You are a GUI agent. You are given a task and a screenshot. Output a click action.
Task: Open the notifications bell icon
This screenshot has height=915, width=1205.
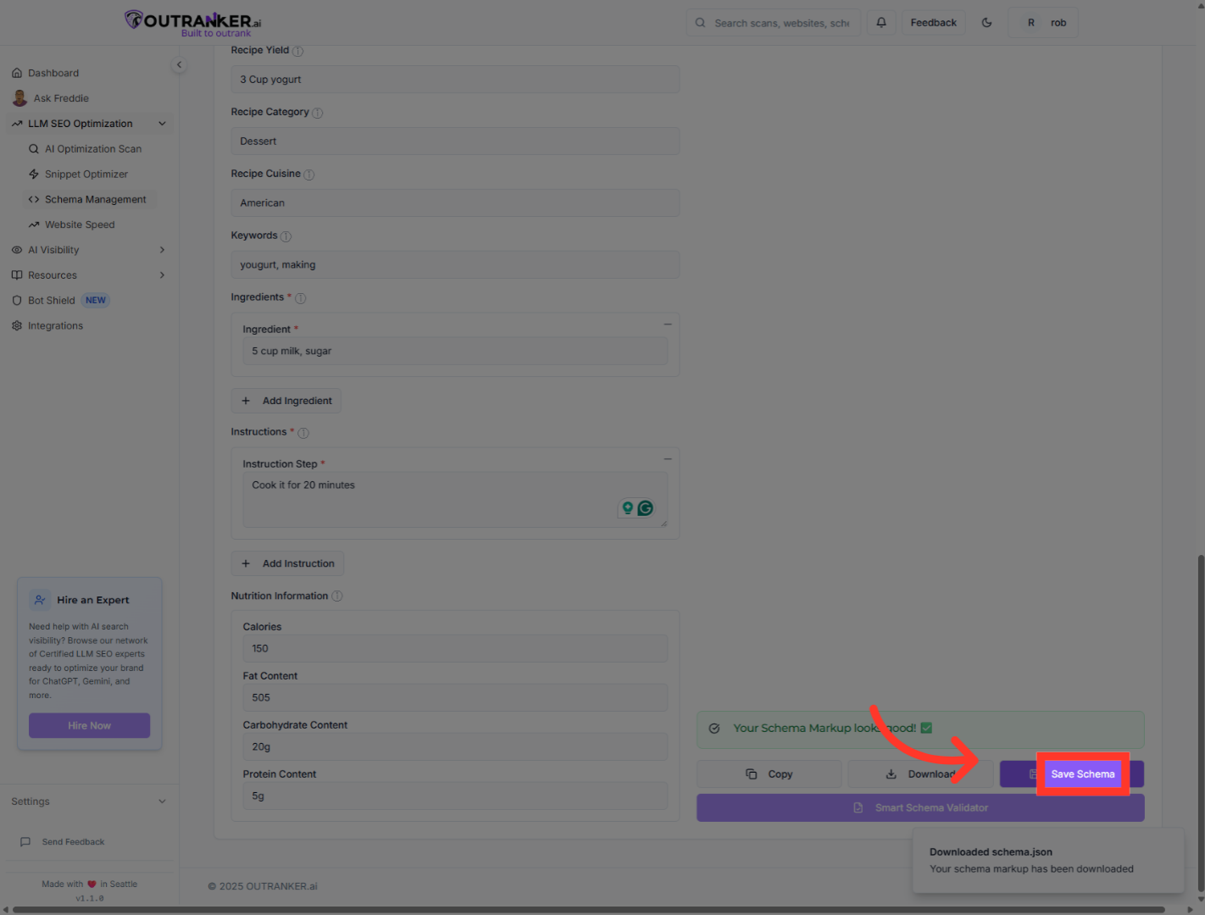pos(881,22)
